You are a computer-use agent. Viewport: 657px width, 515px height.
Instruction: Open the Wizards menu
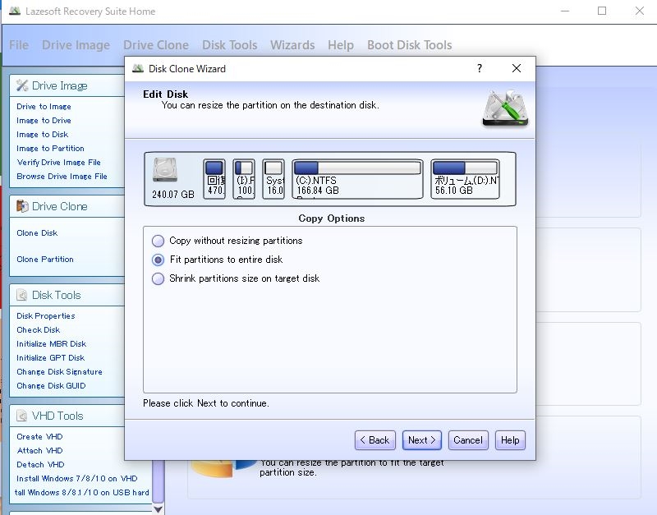(x=292, y=45)
